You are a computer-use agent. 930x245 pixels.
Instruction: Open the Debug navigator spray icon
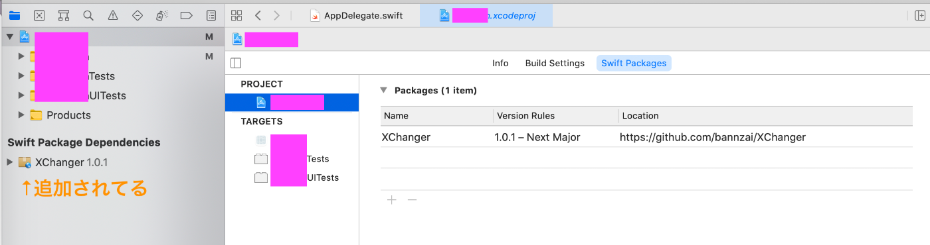162,15
